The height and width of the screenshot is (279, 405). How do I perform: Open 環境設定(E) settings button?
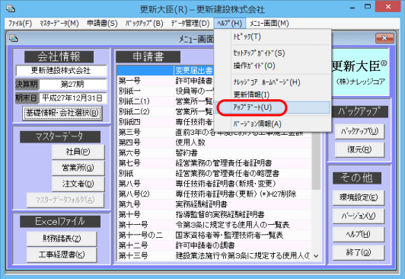359,197
